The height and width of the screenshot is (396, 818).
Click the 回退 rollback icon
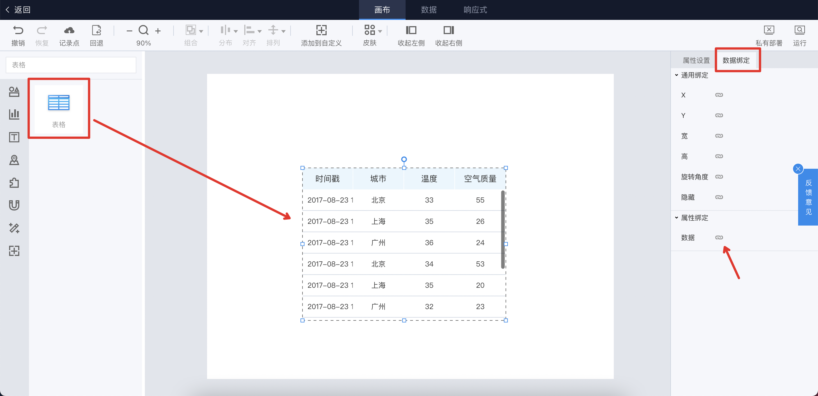point(96,30)
